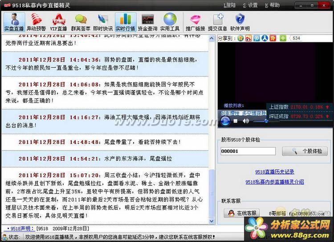Image resolution: width=334 pixels, height=242 pixels.
Task: Open VIP直播 in the toolbar
Action: [59, 22]
